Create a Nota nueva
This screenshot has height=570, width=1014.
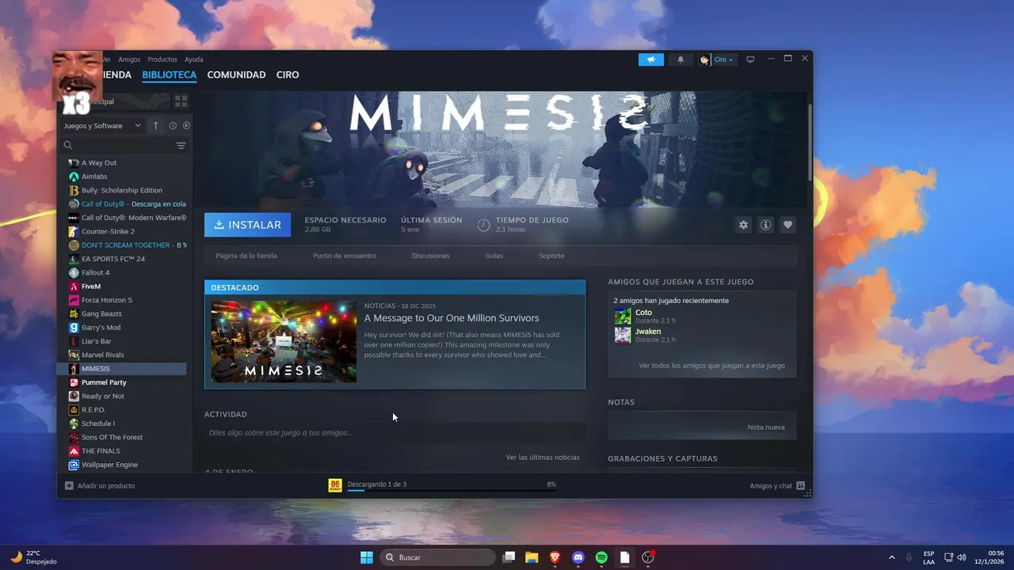pos(766,427)
